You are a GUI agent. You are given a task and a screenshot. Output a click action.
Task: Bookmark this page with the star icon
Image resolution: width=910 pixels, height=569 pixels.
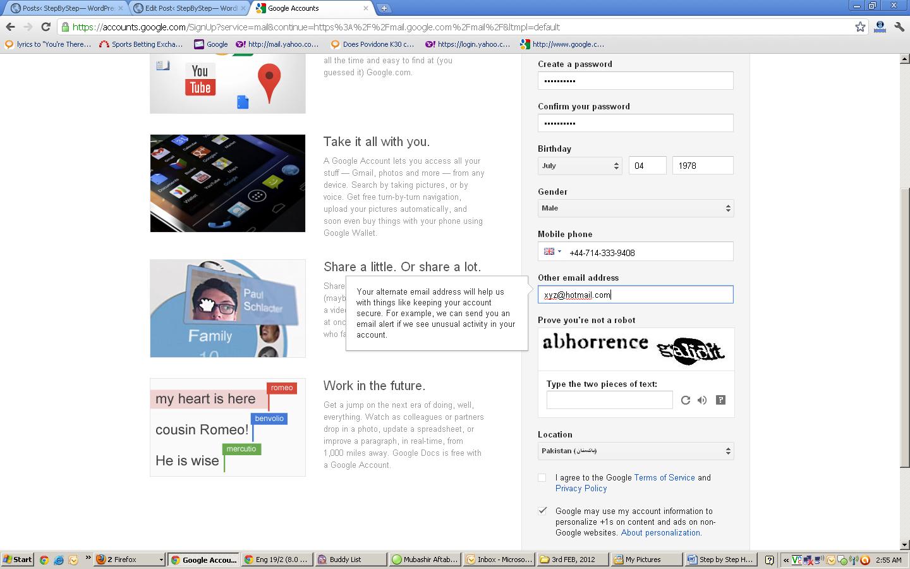coord(860,27)
